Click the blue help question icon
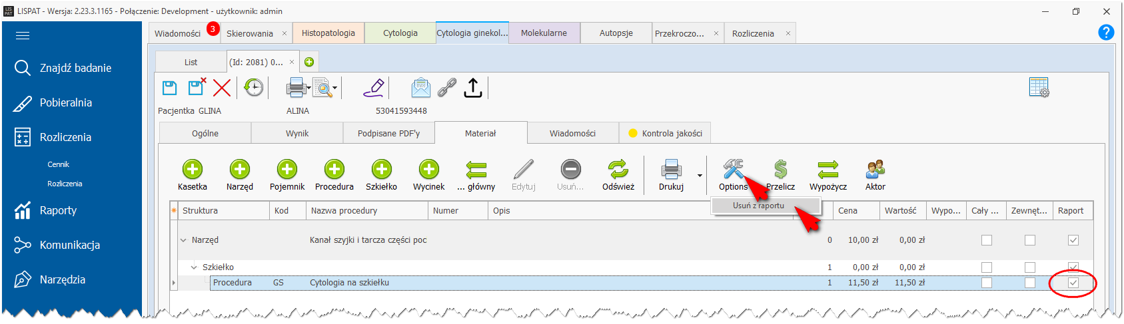This screenshot has width=1124, height=324. coord(1105,33)
